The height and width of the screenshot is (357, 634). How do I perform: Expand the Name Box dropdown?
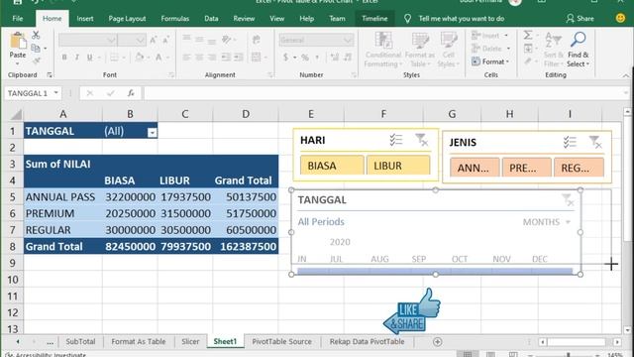[x=55, y=93]
